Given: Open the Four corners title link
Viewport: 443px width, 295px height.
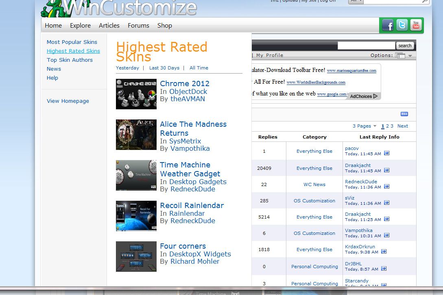Looking at the screenshot, I should coord(183,246).
